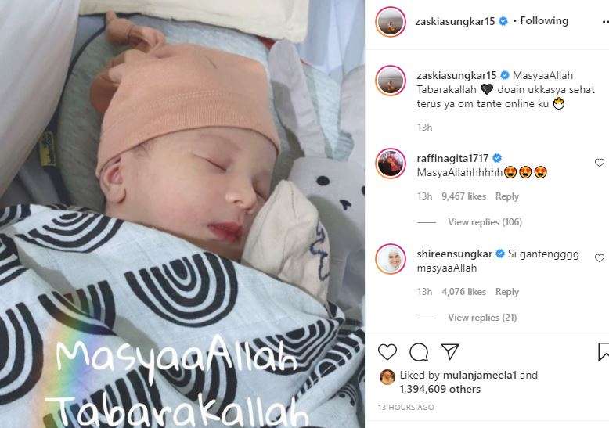Expand View replies (21)
The width and height of the screenshot is (609, 428).
(x=482, y=318)
